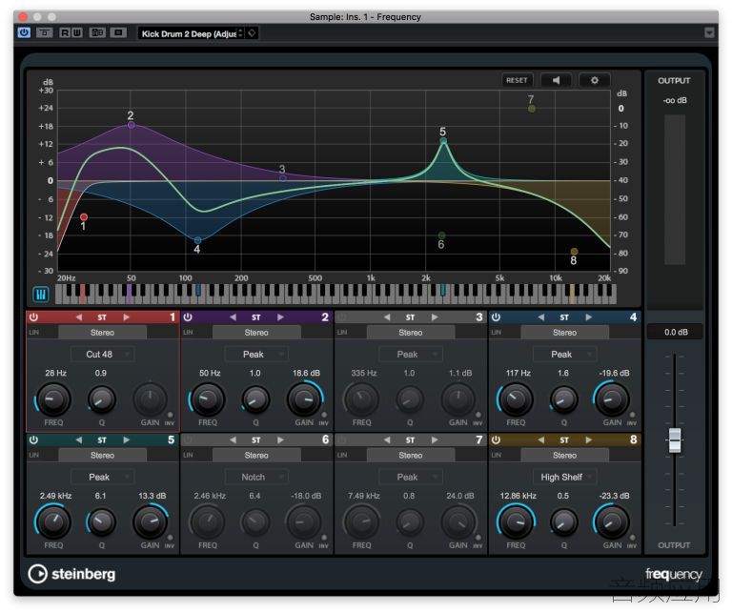Click band 6 Stereo channel tab
The height and width of the screenshot is (613, 732).
coord(256,455)
